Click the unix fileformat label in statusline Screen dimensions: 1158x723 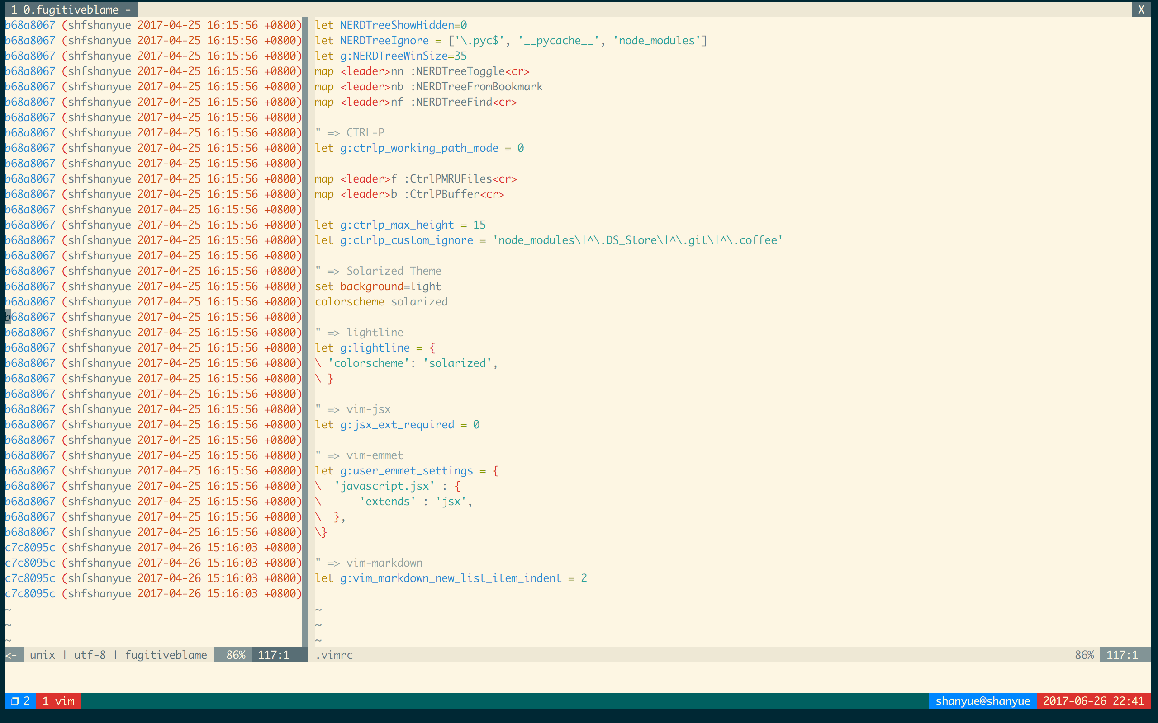(42, 655)
